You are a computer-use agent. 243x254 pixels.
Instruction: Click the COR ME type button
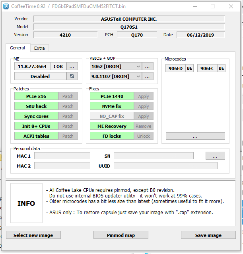click(58, 66)
